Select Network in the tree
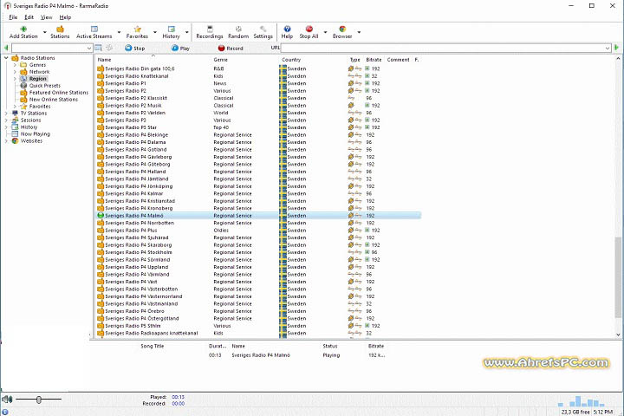 tap(39, 72)
